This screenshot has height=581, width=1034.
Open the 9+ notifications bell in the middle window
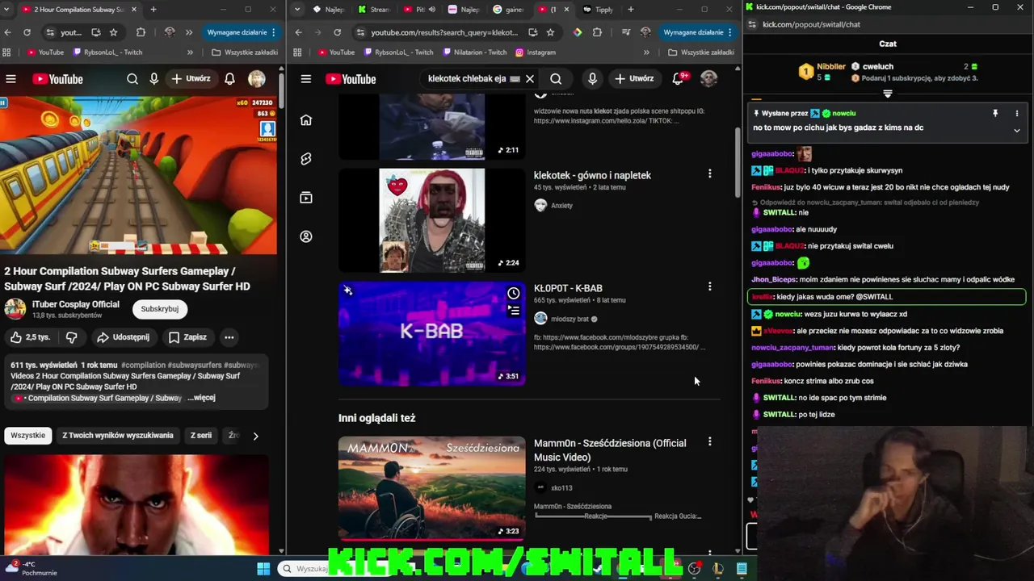[x=679, y=79]
